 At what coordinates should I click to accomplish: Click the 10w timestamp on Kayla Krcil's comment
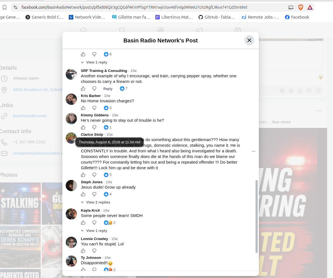coord(106,211)
